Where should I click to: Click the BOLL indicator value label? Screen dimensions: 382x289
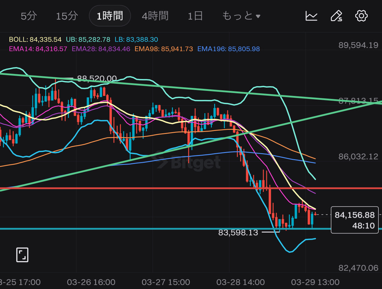35,39
